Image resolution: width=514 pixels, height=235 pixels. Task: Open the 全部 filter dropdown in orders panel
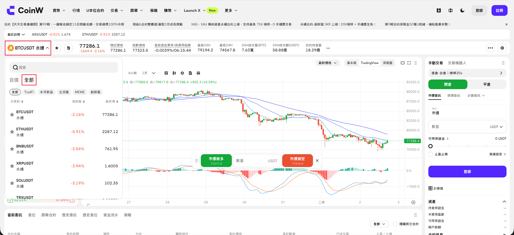tap(379, 224)
